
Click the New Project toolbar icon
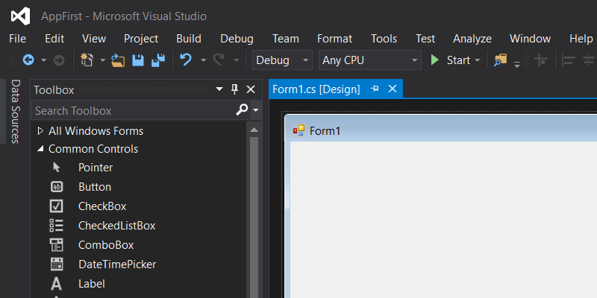tap(87, 60)
